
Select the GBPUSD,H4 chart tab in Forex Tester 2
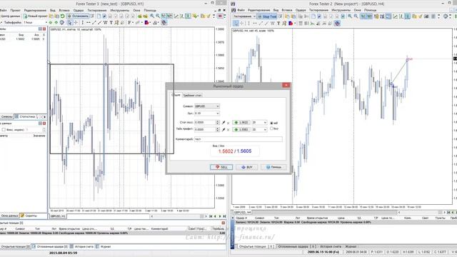point(243,213)
